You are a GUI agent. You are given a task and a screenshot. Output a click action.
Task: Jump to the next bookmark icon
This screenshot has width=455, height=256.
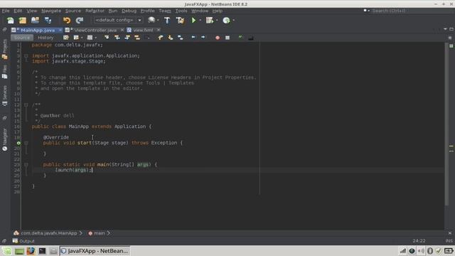171,38
